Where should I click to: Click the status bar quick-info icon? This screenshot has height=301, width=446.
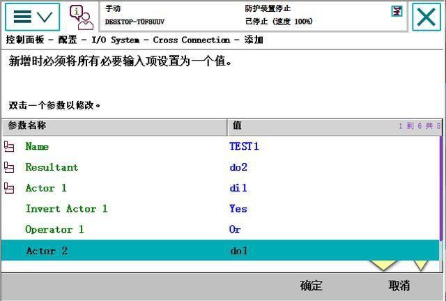coord(397,11)
